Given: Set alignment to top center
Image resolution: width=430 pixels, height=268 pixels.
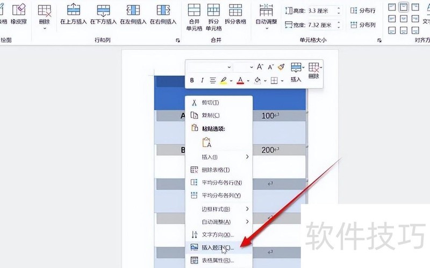Looking at the screenshot, I should coord(404,7).
